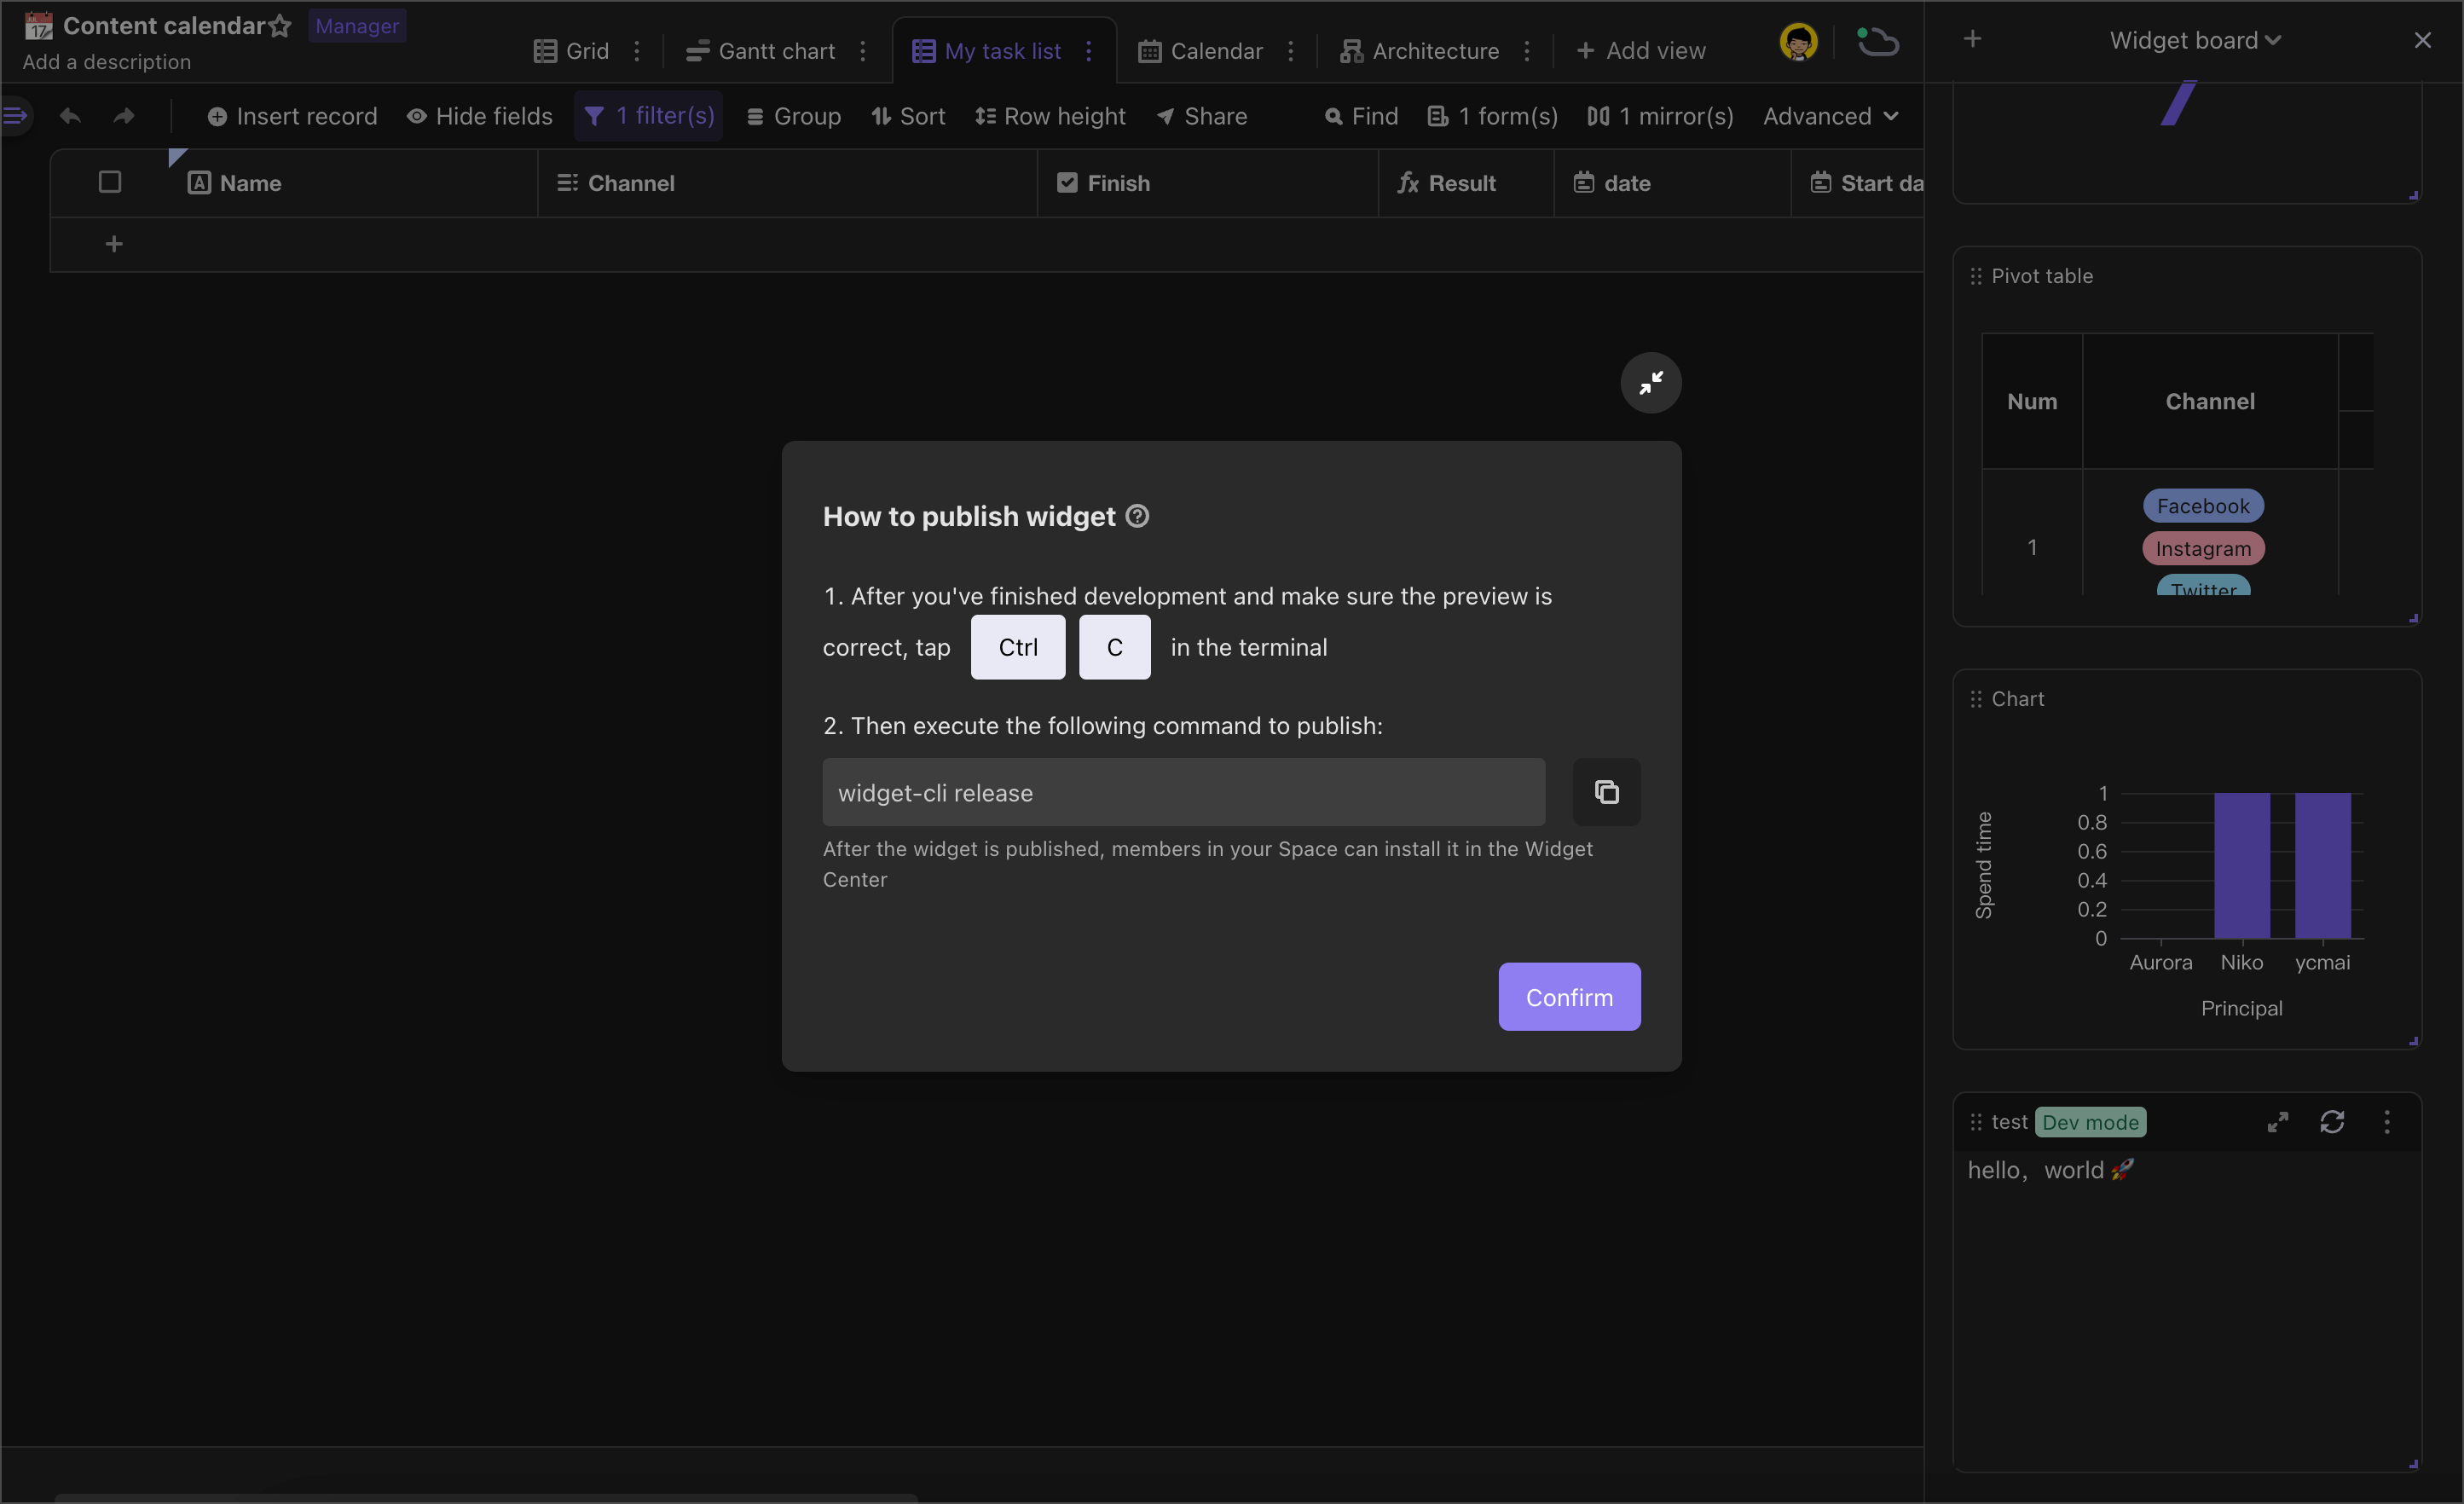Click the Confirm button in publish dialog
Viewport: 2464px width, 1504px height.
click(x=1568, y=996)
